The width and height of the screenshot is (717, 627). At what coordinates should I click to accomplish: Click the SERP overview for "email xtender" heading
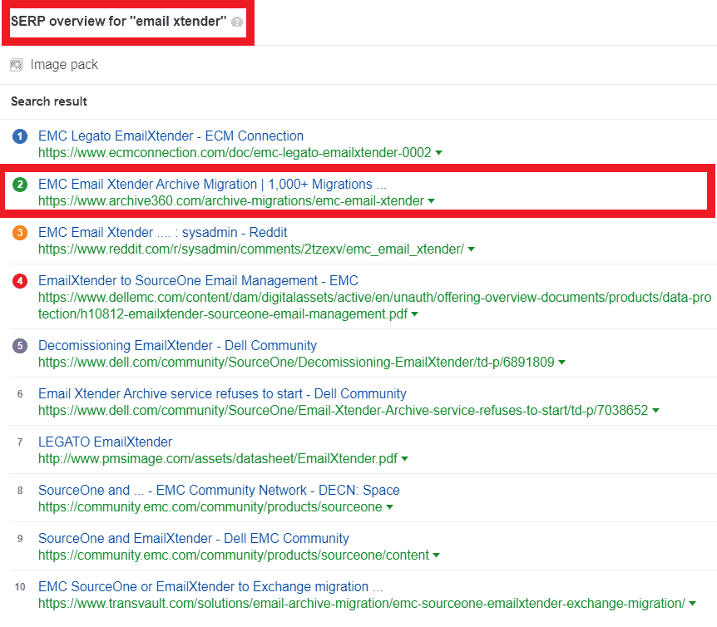118,22
